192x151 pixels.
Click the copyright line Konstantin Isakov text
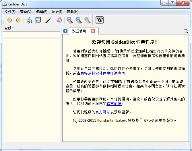click(x=112, y=121)
